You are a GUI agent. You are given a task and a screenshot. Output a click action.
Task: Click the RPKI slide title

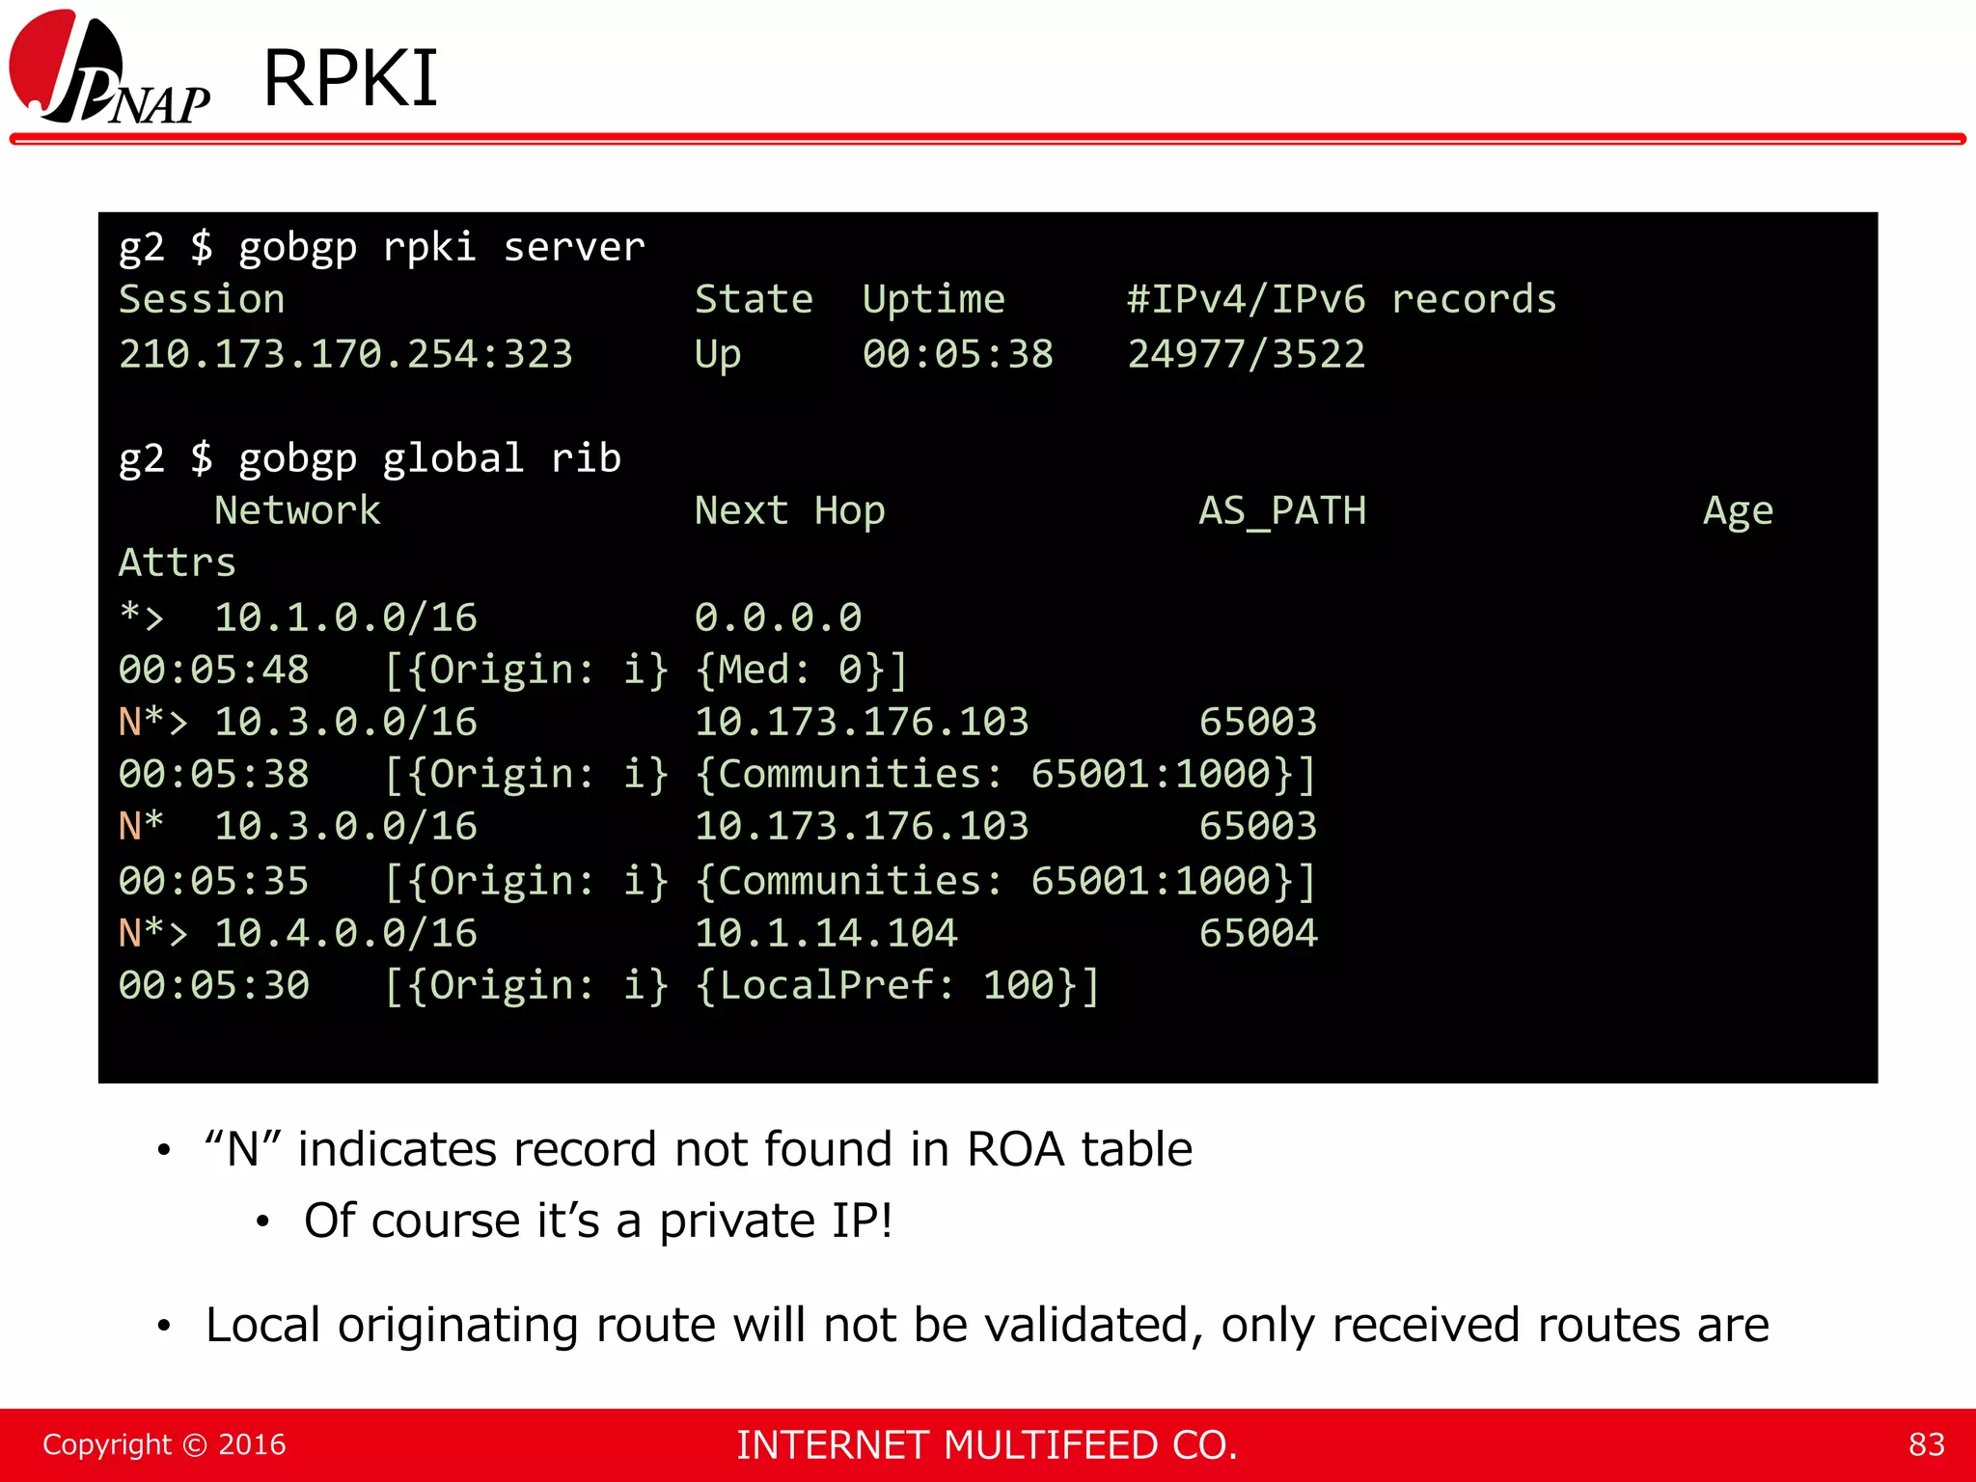click(350, 78)
